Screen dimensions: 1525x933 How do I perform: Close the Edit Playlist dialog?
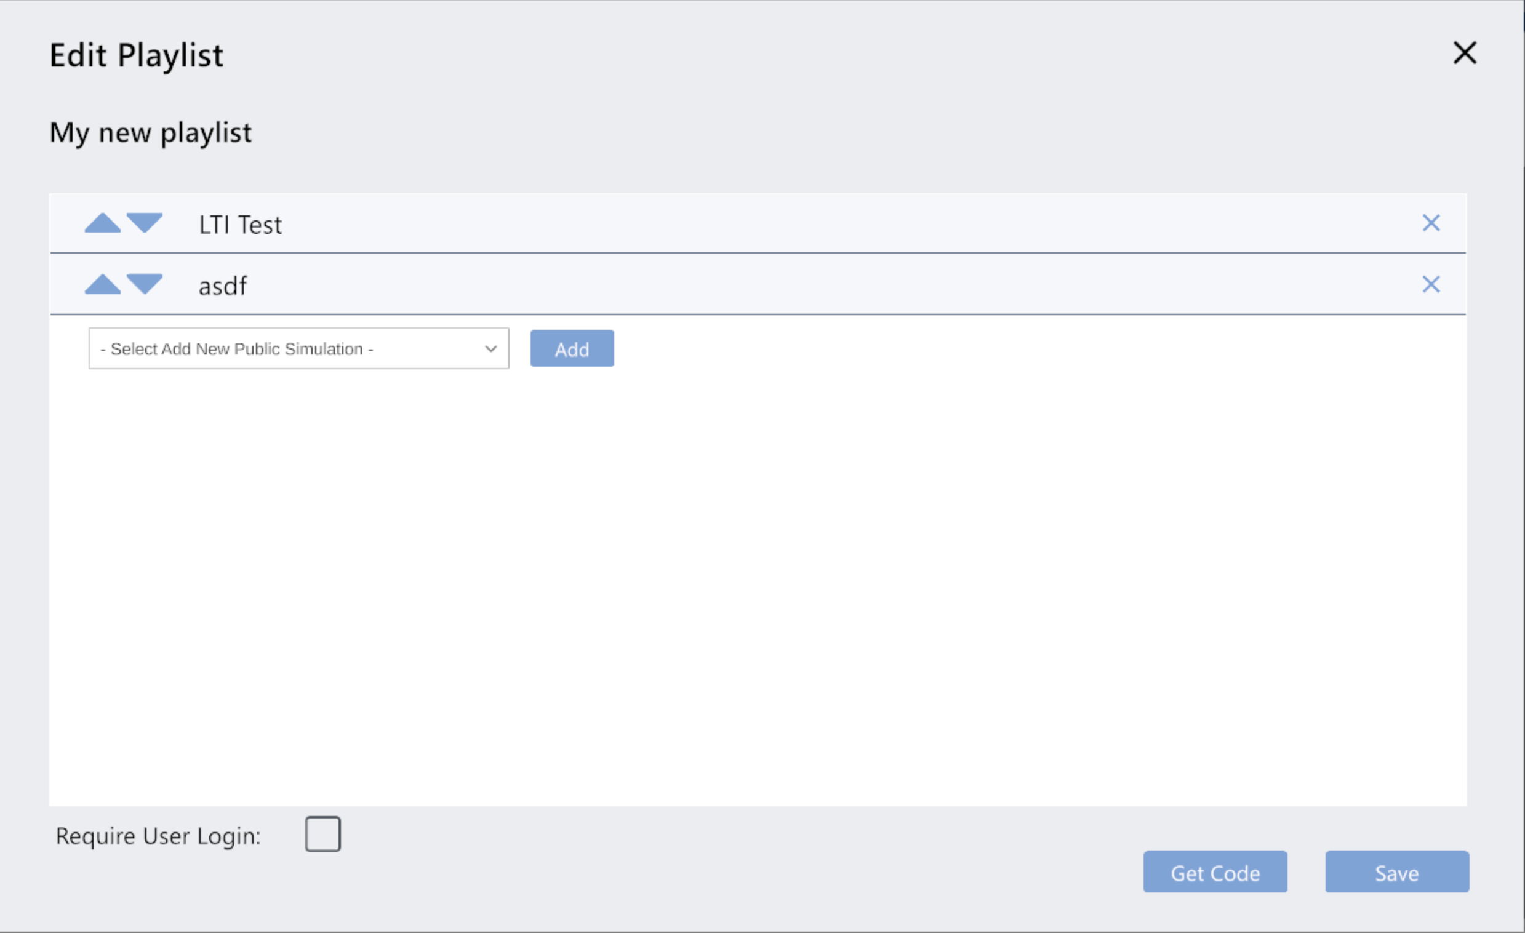click(x=1464, y=53)
